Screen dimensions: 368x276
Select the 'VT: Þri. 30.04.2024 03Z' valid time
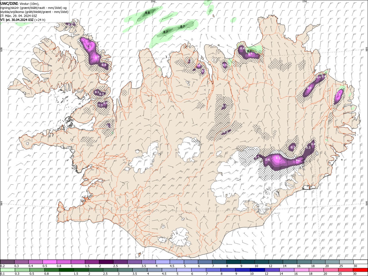17,20
